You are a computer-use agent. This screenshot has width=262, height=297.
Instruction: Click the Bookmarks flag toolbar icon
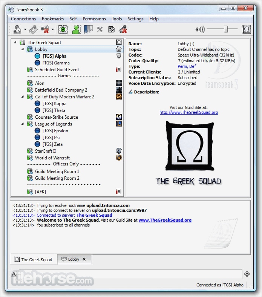tap(88, 29)
